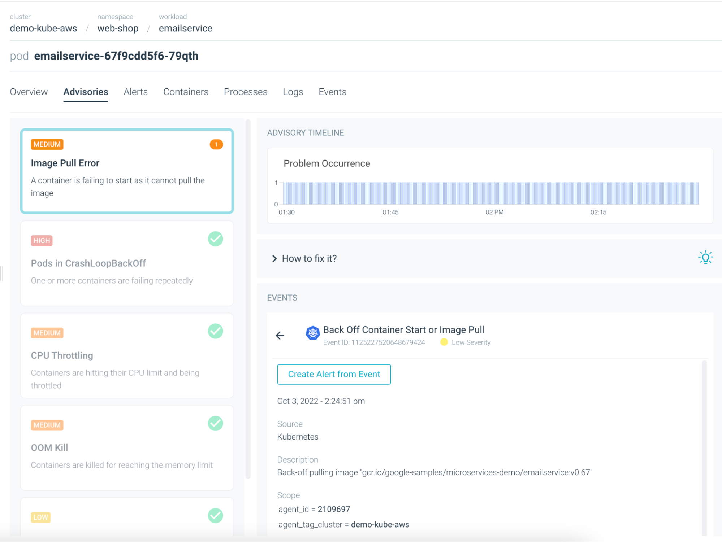
Task: Click green checkmark on the LOW advisory card
Action: [215, 516]
